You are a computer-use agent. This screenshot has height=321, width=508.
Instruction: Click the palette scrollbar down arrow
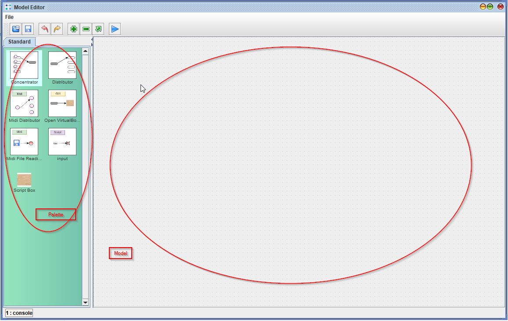tap(85, 302)
